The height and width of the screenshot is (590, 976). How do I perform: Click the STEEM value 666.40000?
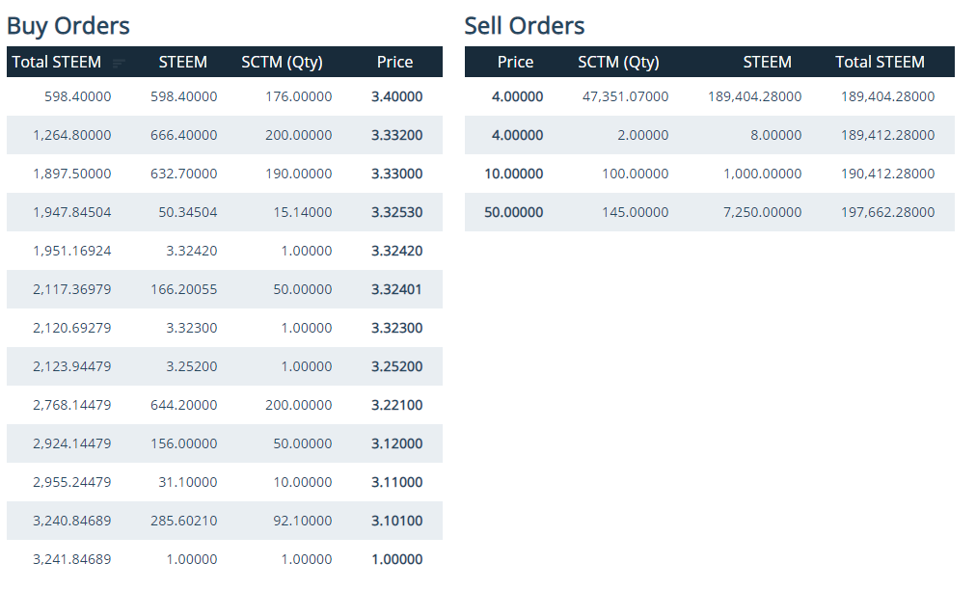(183, 135)
